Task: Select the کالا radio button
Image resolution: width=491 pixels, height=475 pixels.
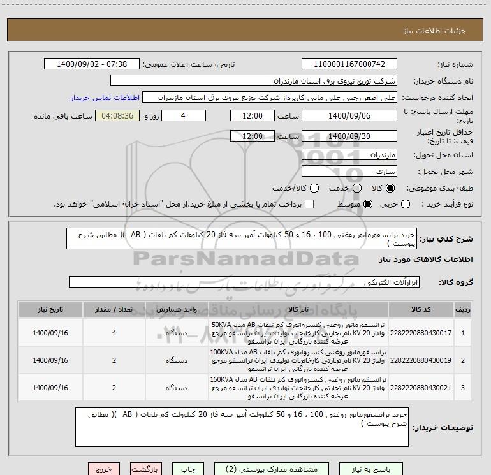Action: pyautogui.click(x=390, y=188)
